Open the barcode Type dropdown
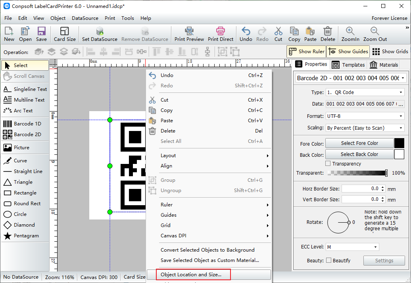The height and width of the screenshot is (283, 411). click(365, 92)
